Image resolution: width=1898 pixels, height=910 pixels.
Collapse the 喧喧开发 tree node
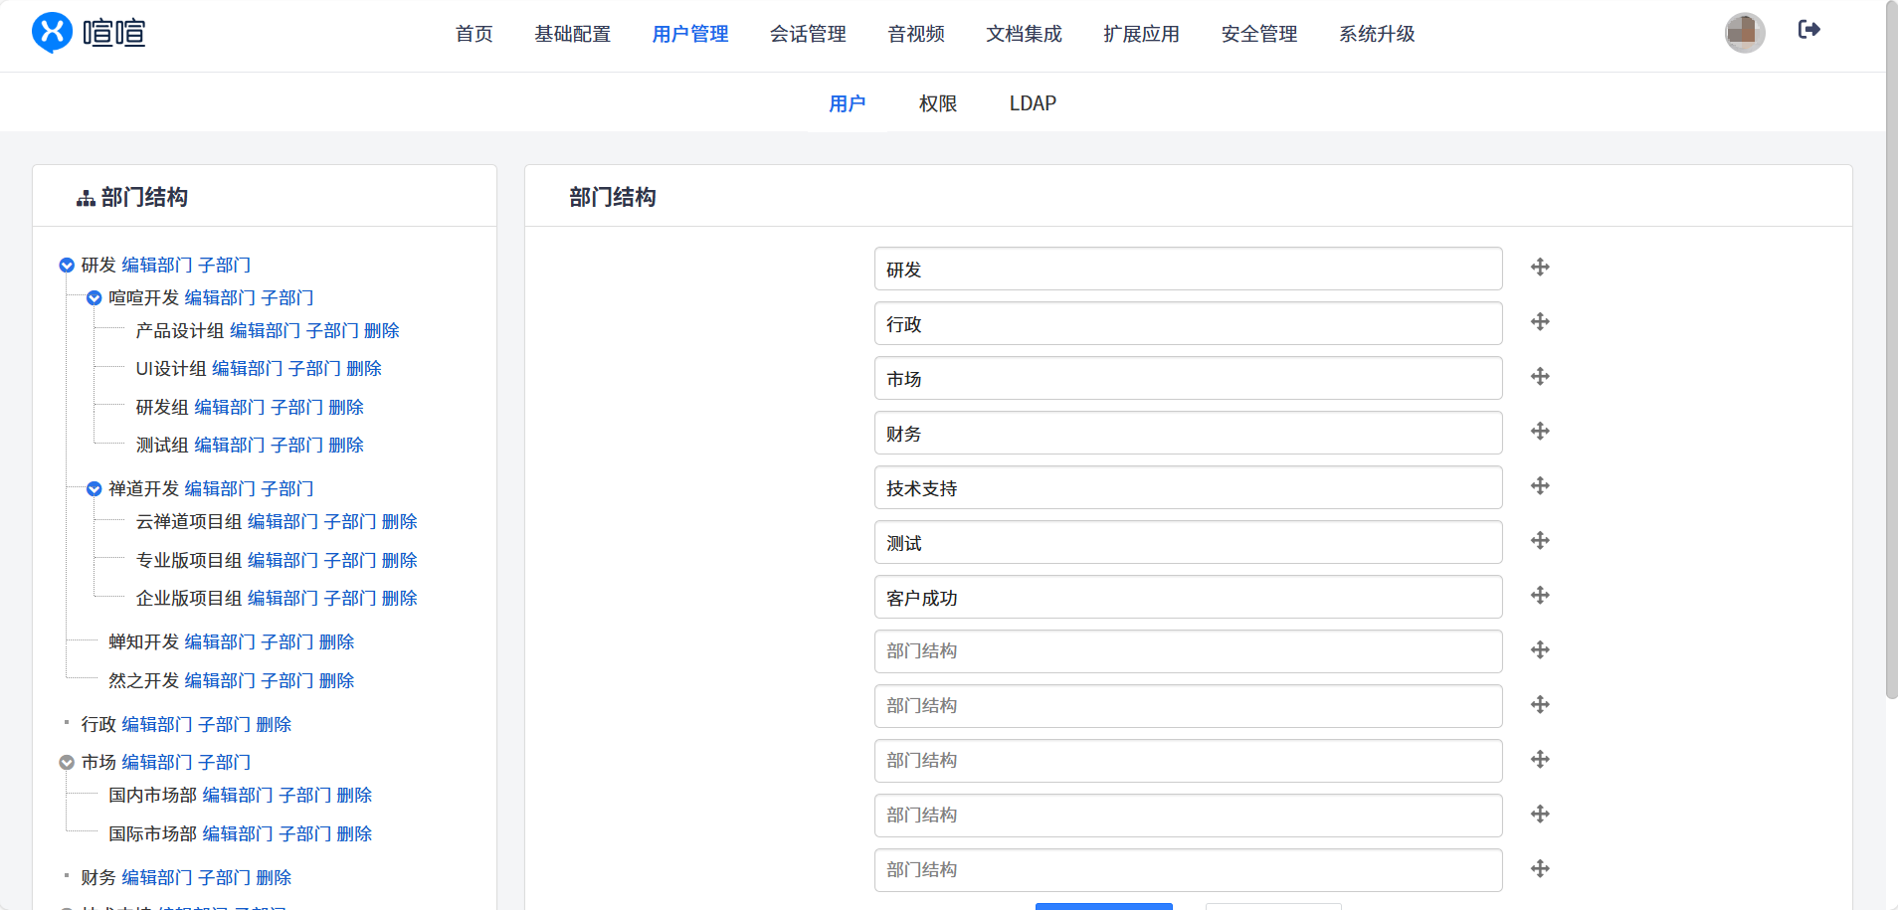[95, 298]
